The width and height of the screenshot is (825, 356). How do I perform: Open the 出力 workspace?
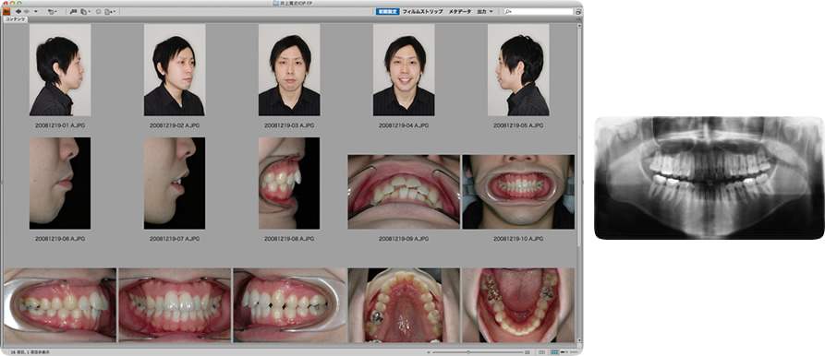coord(481,12)
